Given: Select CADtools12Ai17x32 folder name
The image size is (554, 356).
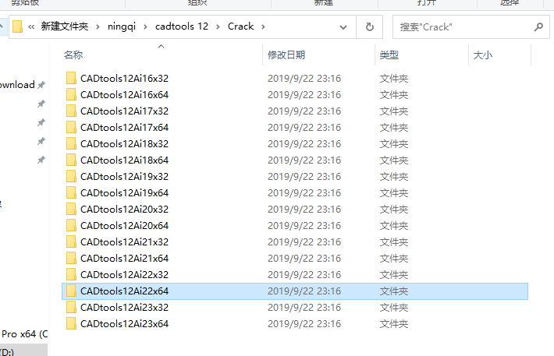Looking at the screenshot, I should click(x=124, y=111).
